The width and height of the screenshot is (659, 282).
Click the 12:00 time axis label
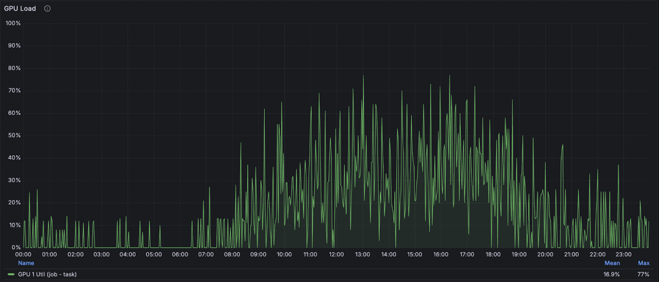336,254
